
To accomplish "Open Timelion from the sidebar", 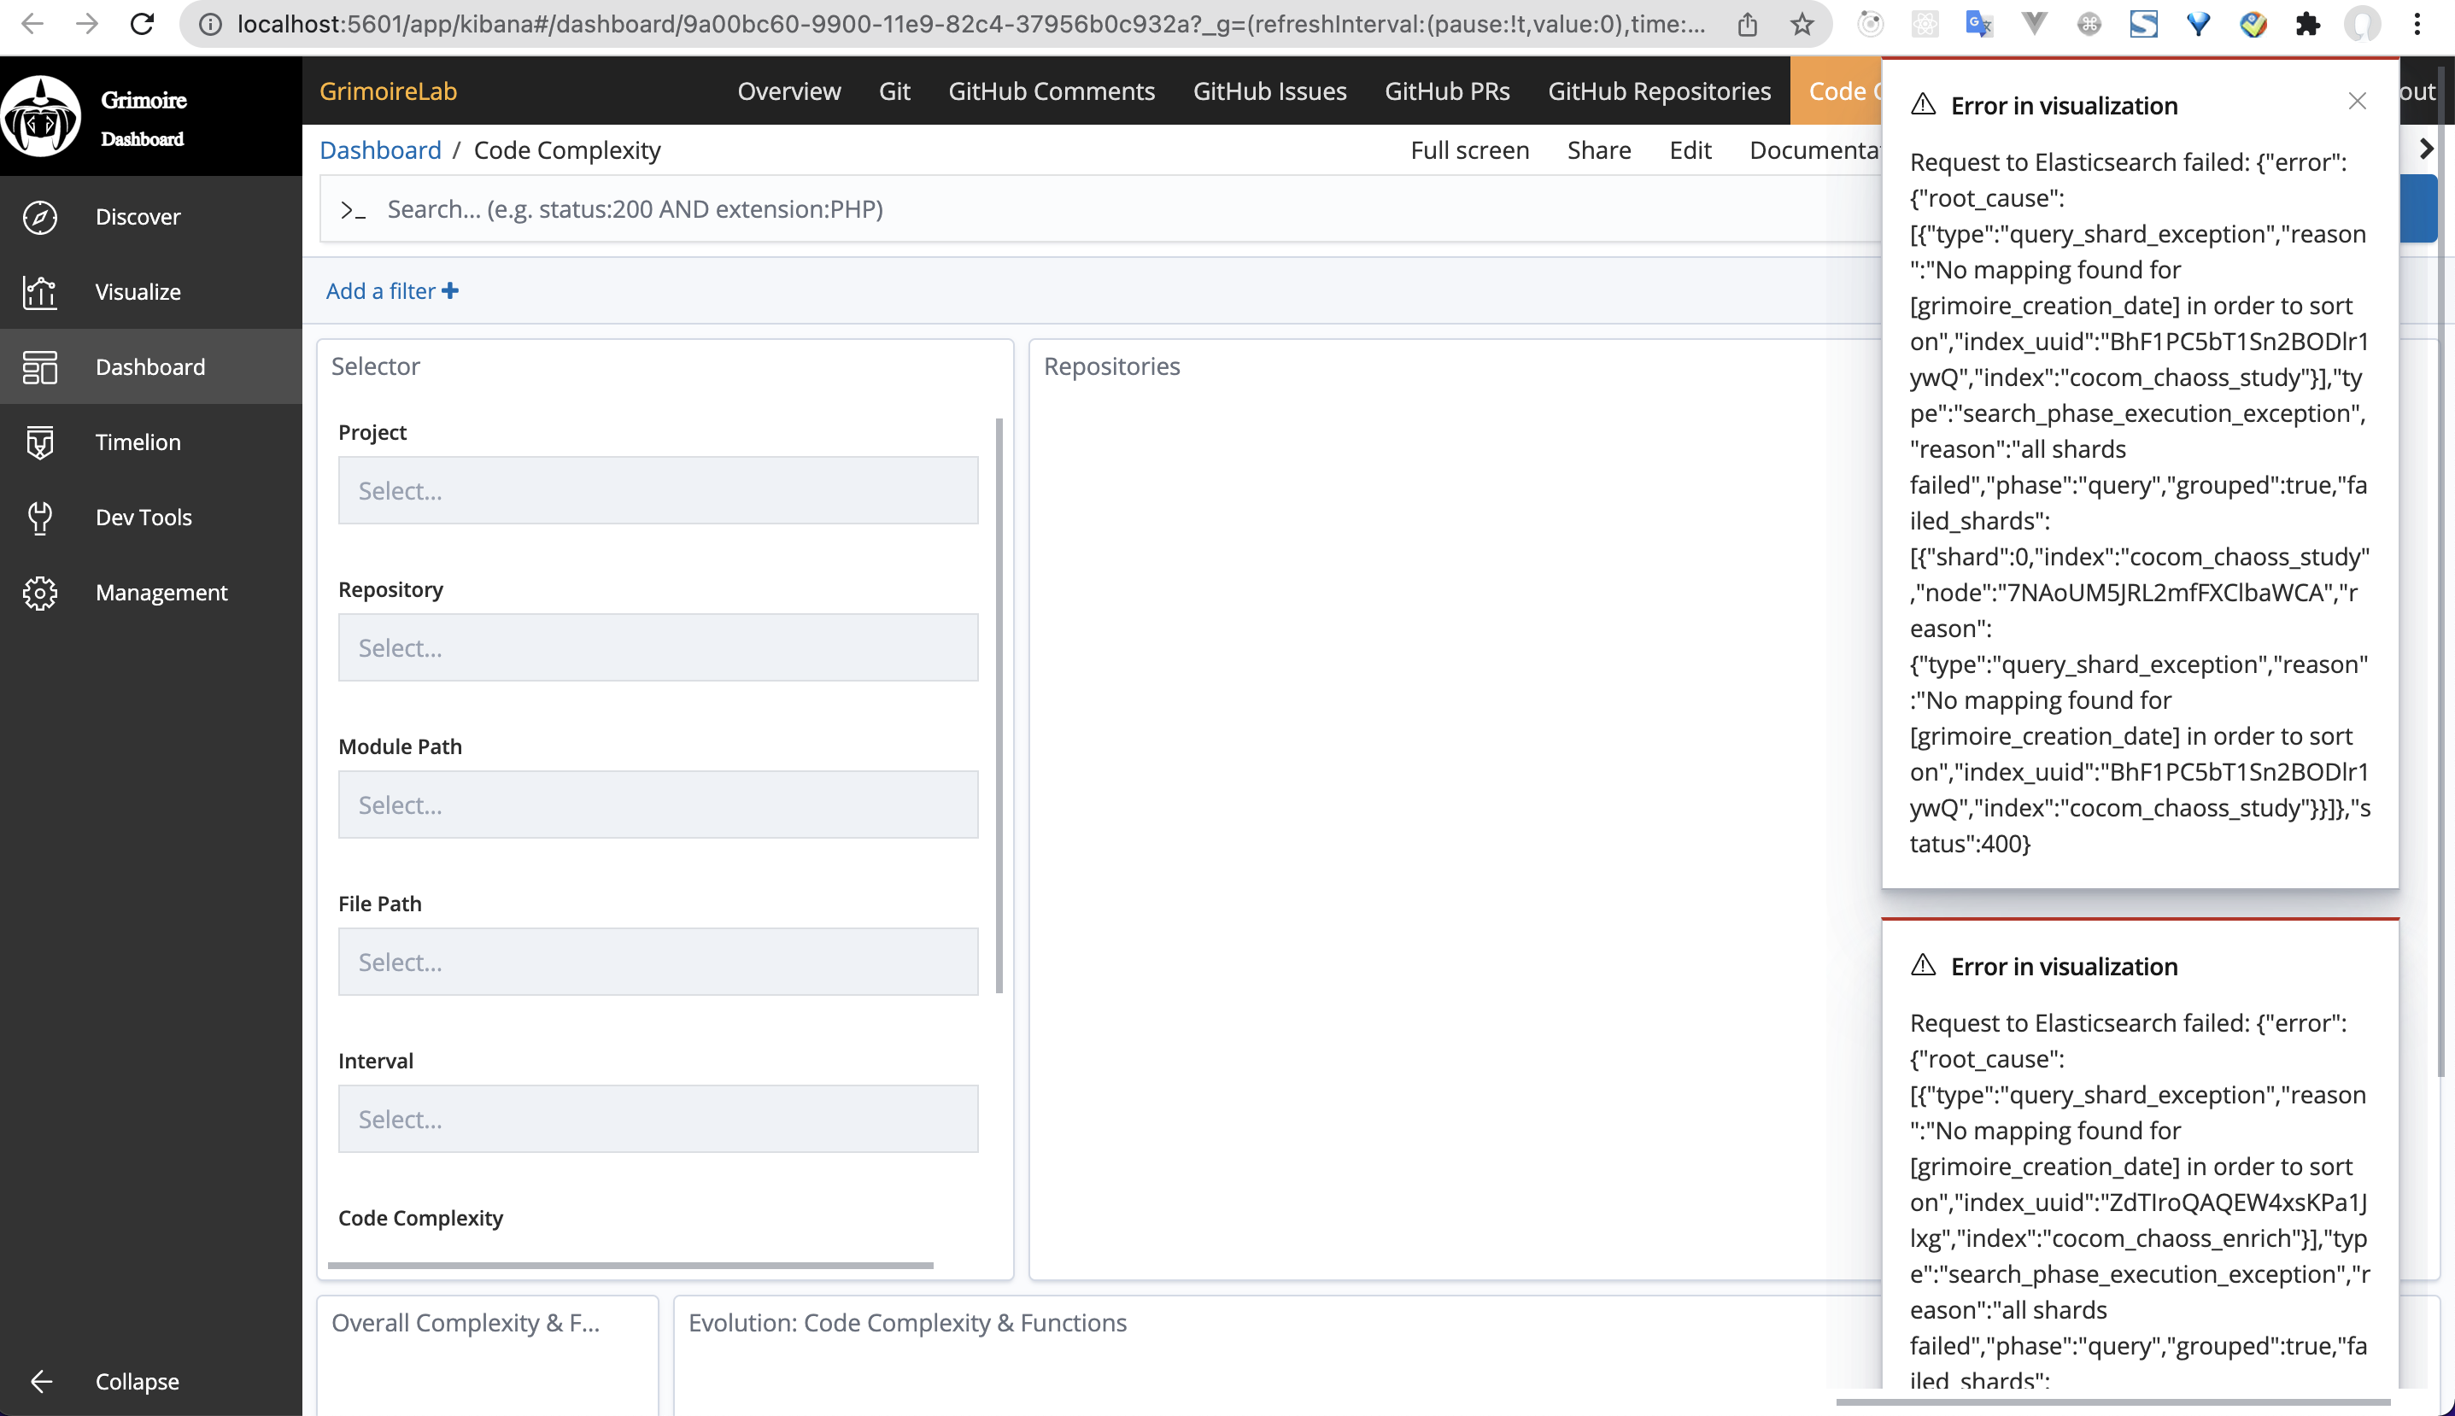I will (138, 442).
